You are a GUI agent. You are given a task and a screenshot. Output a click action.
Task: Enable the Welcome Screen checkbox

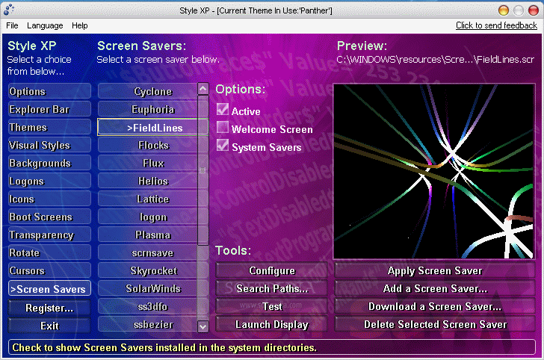[223, 127]
